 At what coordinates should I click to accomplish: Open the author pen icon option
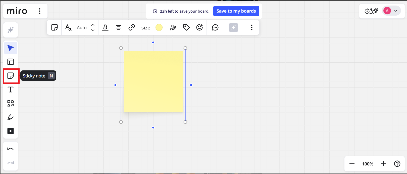[x=173, y=27]
